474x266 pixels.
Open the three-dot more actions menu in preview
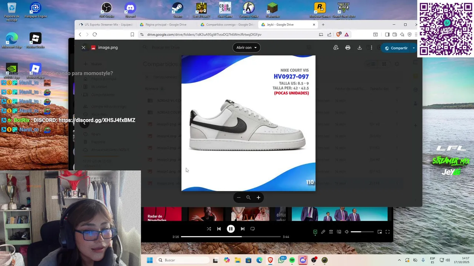[371, 48]
